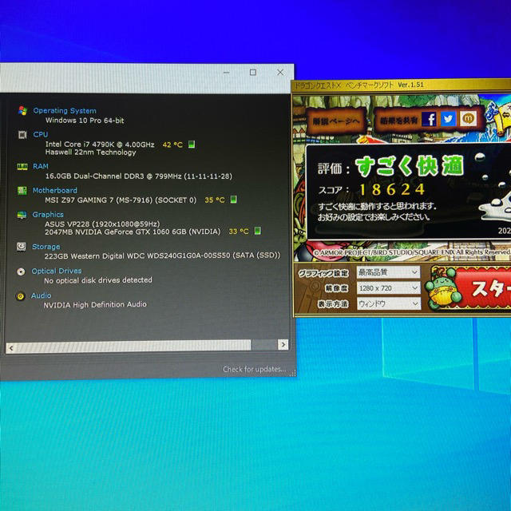
Task: Click the Audio speaker icon
Action: pyautogui.click(x=21, y=296)
